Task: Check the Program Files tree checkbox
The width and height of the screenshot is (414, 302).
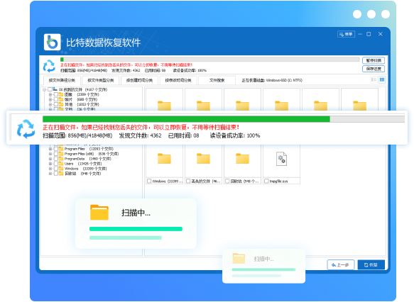Action: tap(56, 149)
